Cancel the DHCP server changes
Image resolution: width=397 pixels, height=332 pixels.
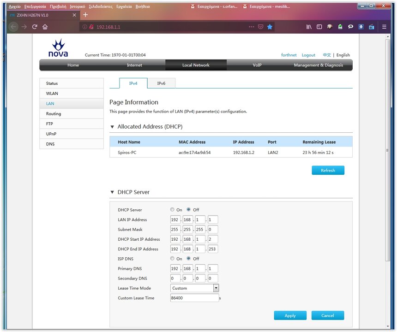328,315
